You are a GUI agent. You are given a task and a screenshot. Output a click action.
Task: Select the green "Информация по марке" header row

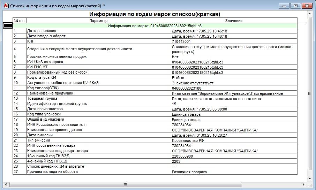coord(155,26)
